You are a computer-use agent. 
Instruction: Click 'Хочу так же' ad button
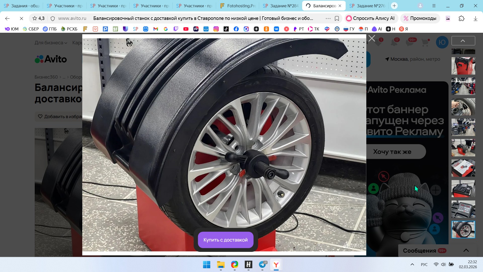[392, 152]
